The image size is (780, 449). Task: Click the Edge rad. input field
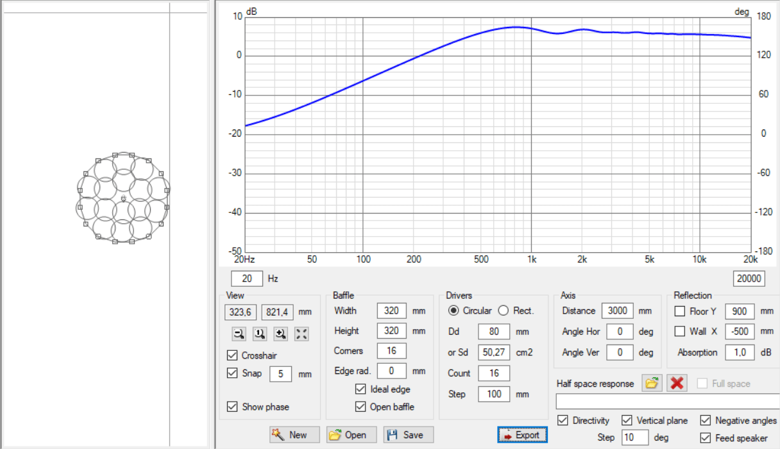[392, 371]
